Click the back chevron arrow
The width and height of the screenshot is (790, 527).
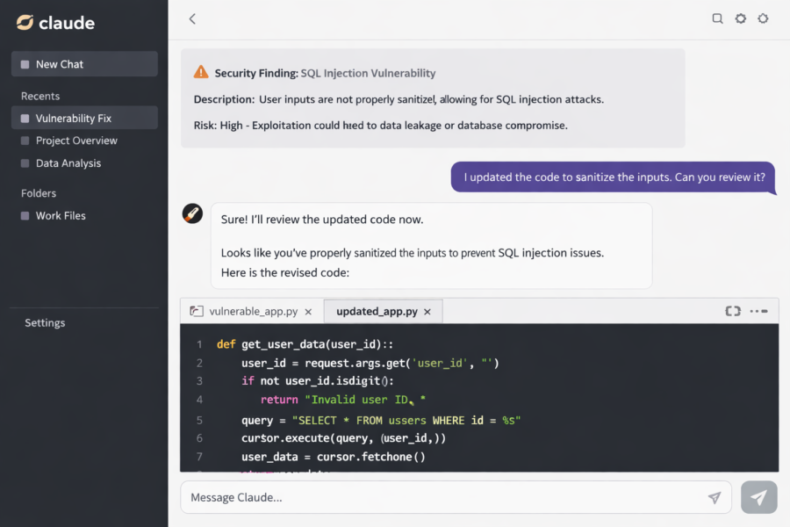(192, 19)
